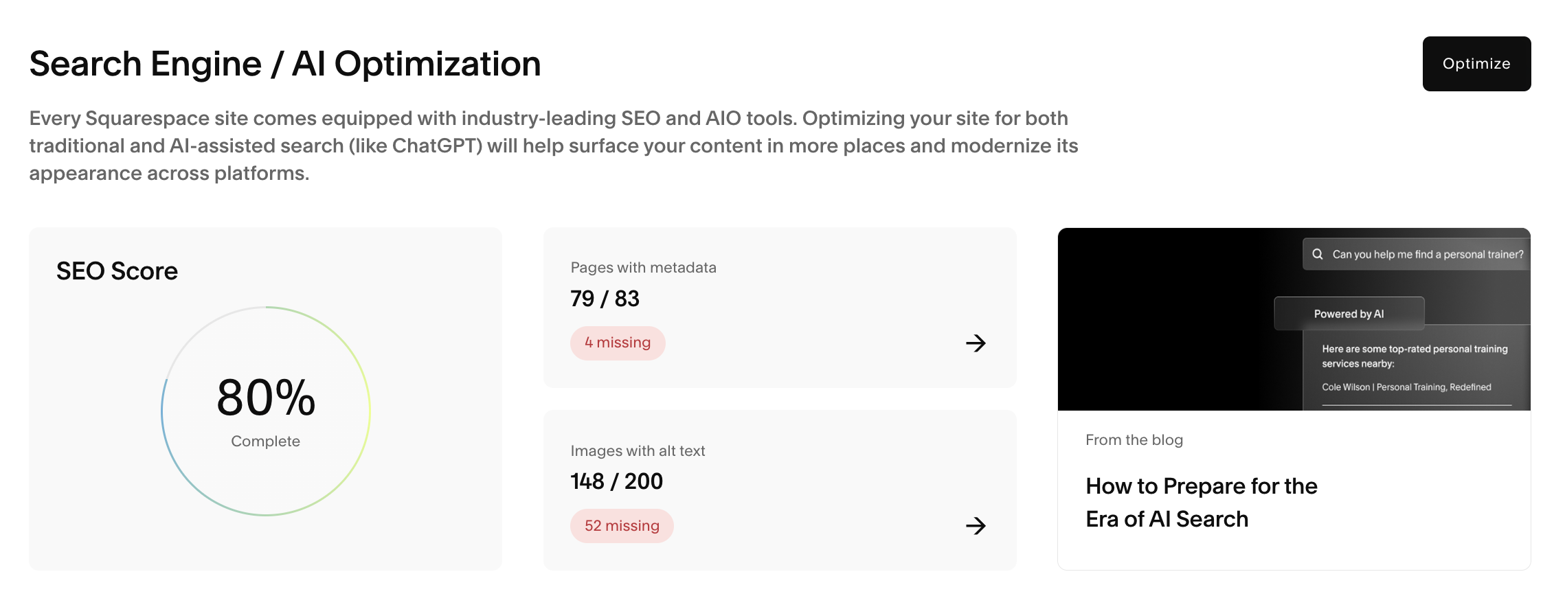Click the Complete label under the score
The width and height of the screenshot is (1554, 596).
pyautogui.click(x=265, y=442)
